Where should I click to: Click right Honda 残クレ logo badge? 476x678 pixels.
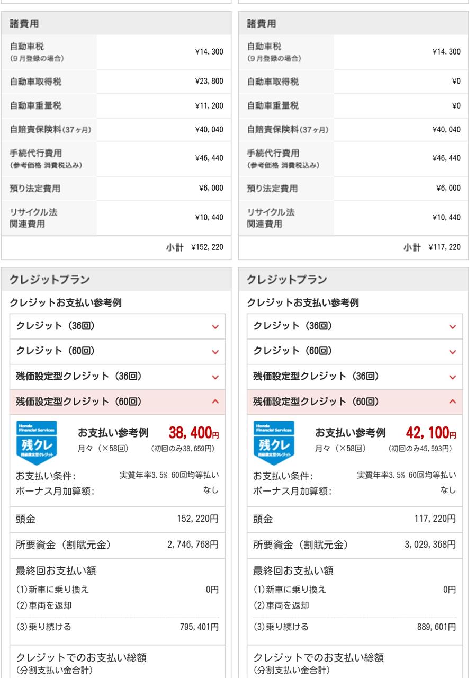[x=274, y=440]
